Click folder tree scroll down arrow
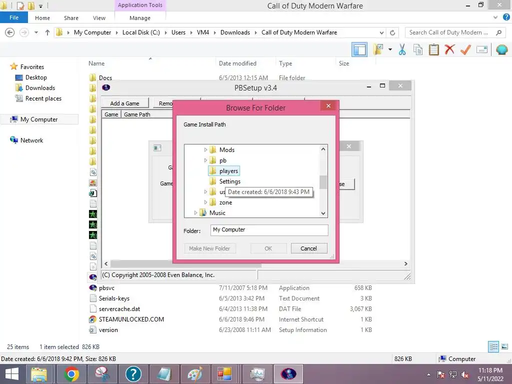Image resolution: width=512 pixels, height=384 pixels. 323,213
